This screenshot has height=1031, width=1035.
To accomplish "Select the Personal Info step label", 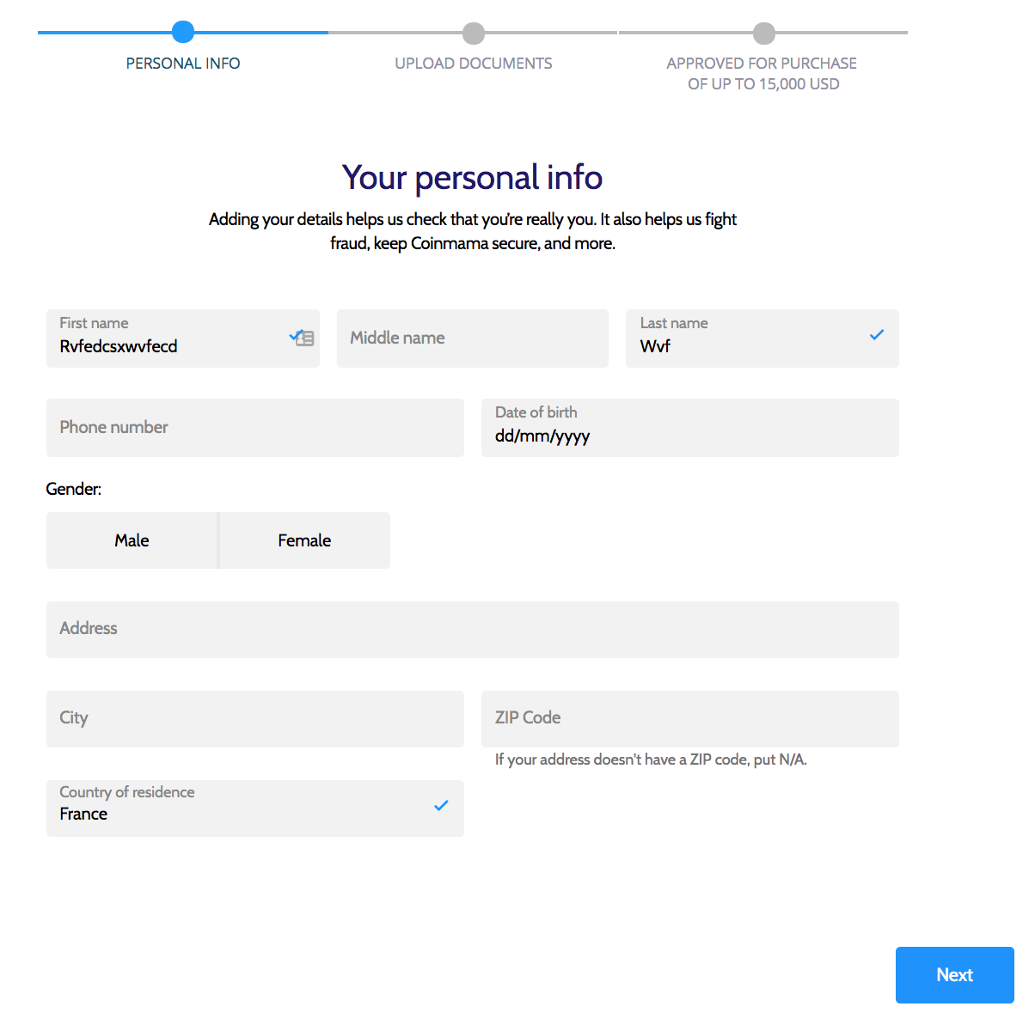I will (x=182, y=63).
